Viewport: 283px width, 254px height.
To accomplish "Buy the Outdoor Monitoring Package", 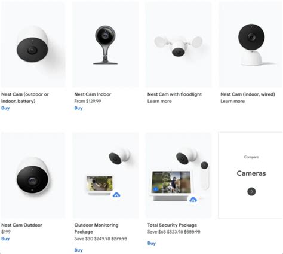I will point(78,250).
